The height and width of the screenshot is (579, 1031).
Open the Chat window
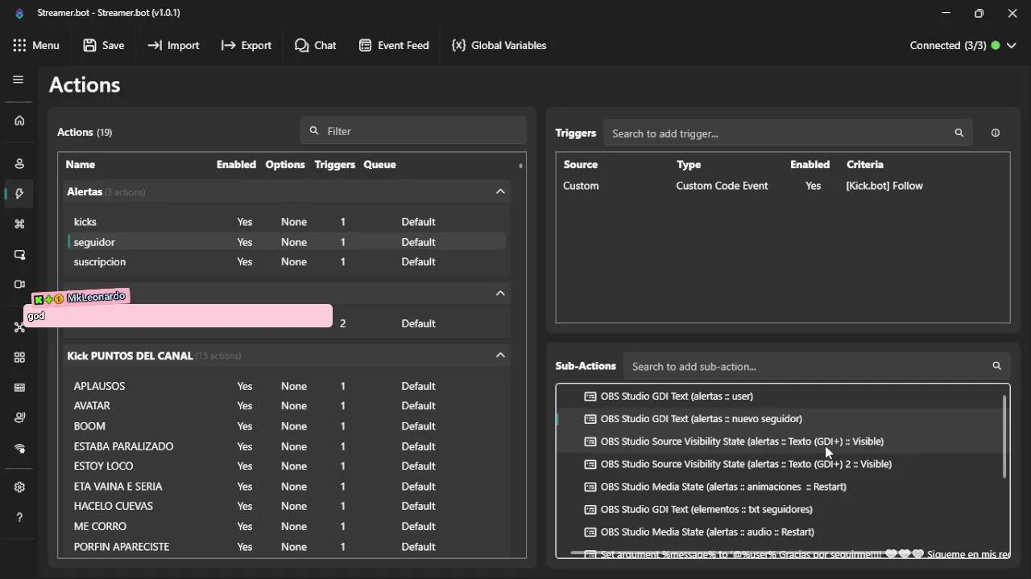pyautogui.click(x=316, y=46)
